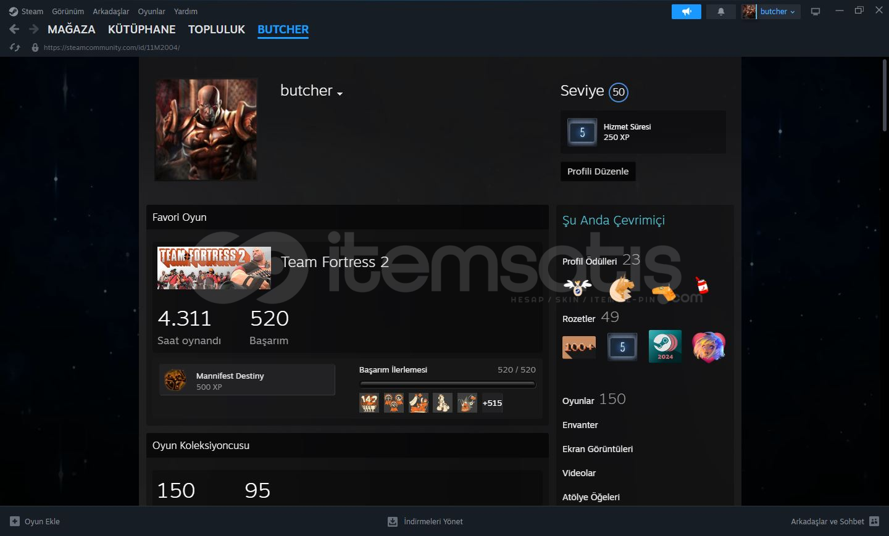889x536 pixels.
Task: Click the Şu Anda Çevrimiçi status text
Action: pyautogui.click(x=614, y=220)
